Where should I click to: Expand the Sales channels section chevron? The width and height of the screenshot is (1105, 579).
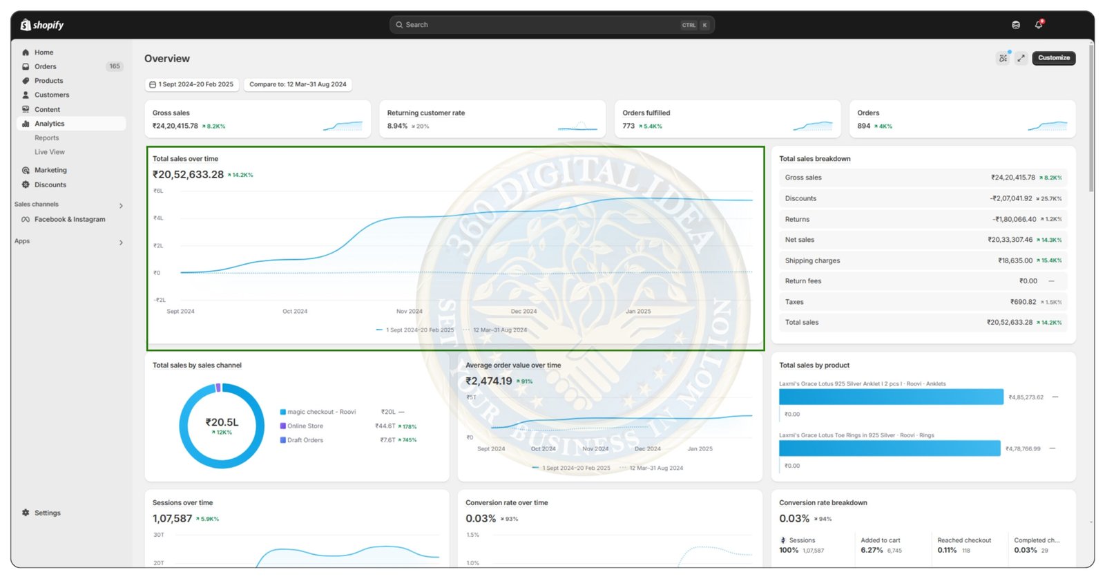pyautogui.click(x=121, y=205)
